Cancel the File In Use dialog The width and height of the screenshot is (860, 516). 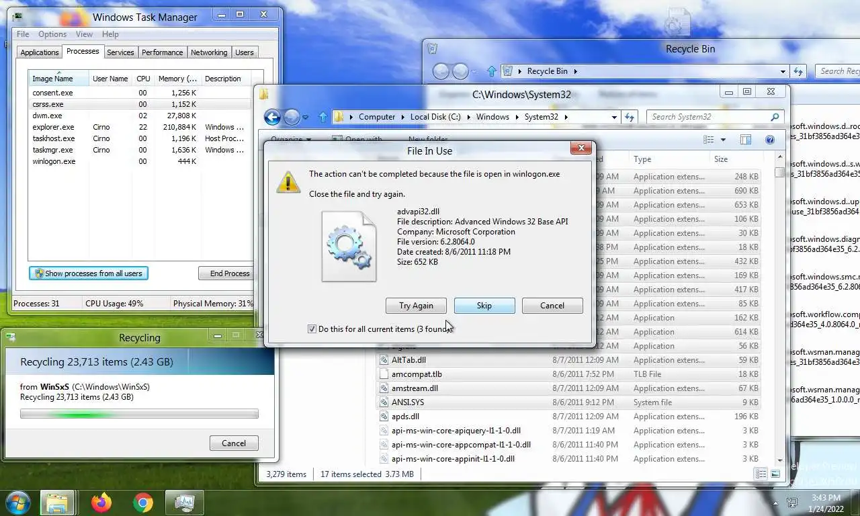pos(552,306)
